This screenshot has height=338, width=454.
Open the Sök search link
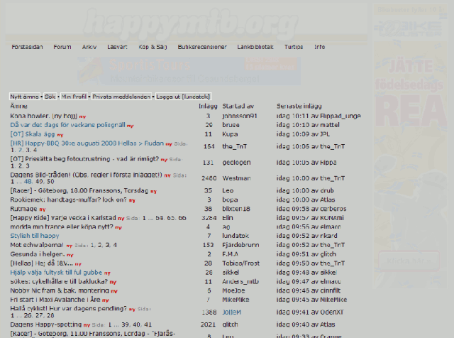[x=50, y=96]
